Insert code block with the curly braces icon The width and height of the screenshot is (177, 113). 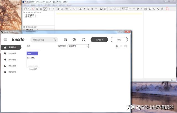tap(92, 9)
